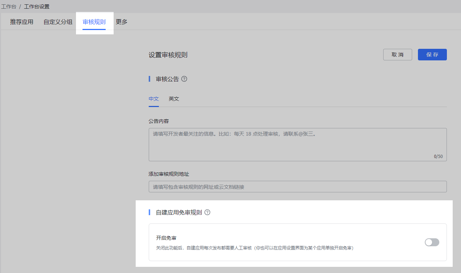Image resolution: width=461 pixels, height=273 pixels.
Task: Open help icon next to 自建应用免审规则
Action: click(207, 212)
